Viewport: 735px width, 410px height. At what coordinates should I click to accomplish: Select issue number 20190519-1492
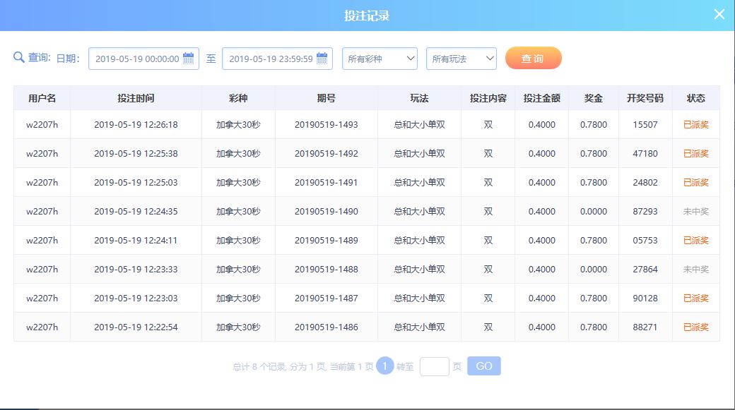tap(327, 154)
